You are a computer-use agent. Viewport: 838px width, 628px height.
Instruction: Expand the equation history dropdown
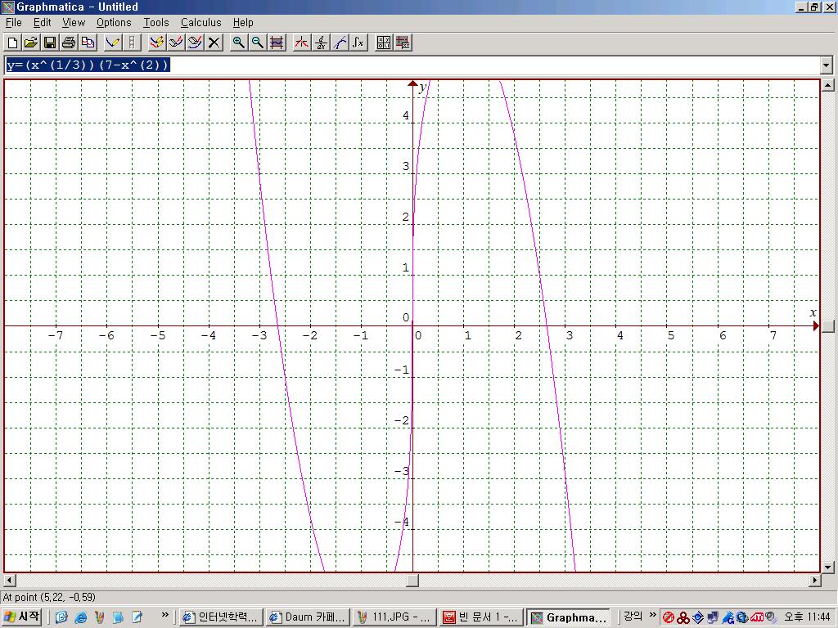point(827,65)
